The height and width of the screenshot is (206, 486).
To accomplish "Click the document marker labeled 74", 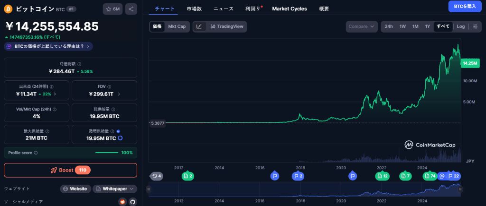I will [430, 176].
